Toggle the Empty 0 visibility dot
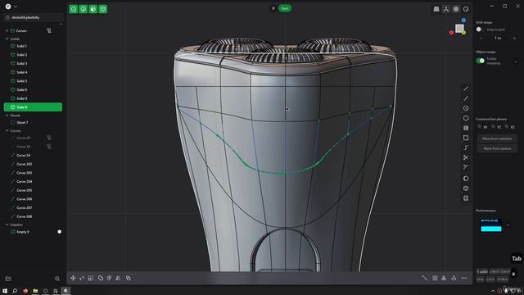 tap(60, 232)
